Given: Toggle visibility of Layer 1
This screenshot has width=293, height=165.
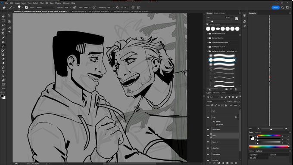Looking at the screenshot, I should click(x=208, y=142).
